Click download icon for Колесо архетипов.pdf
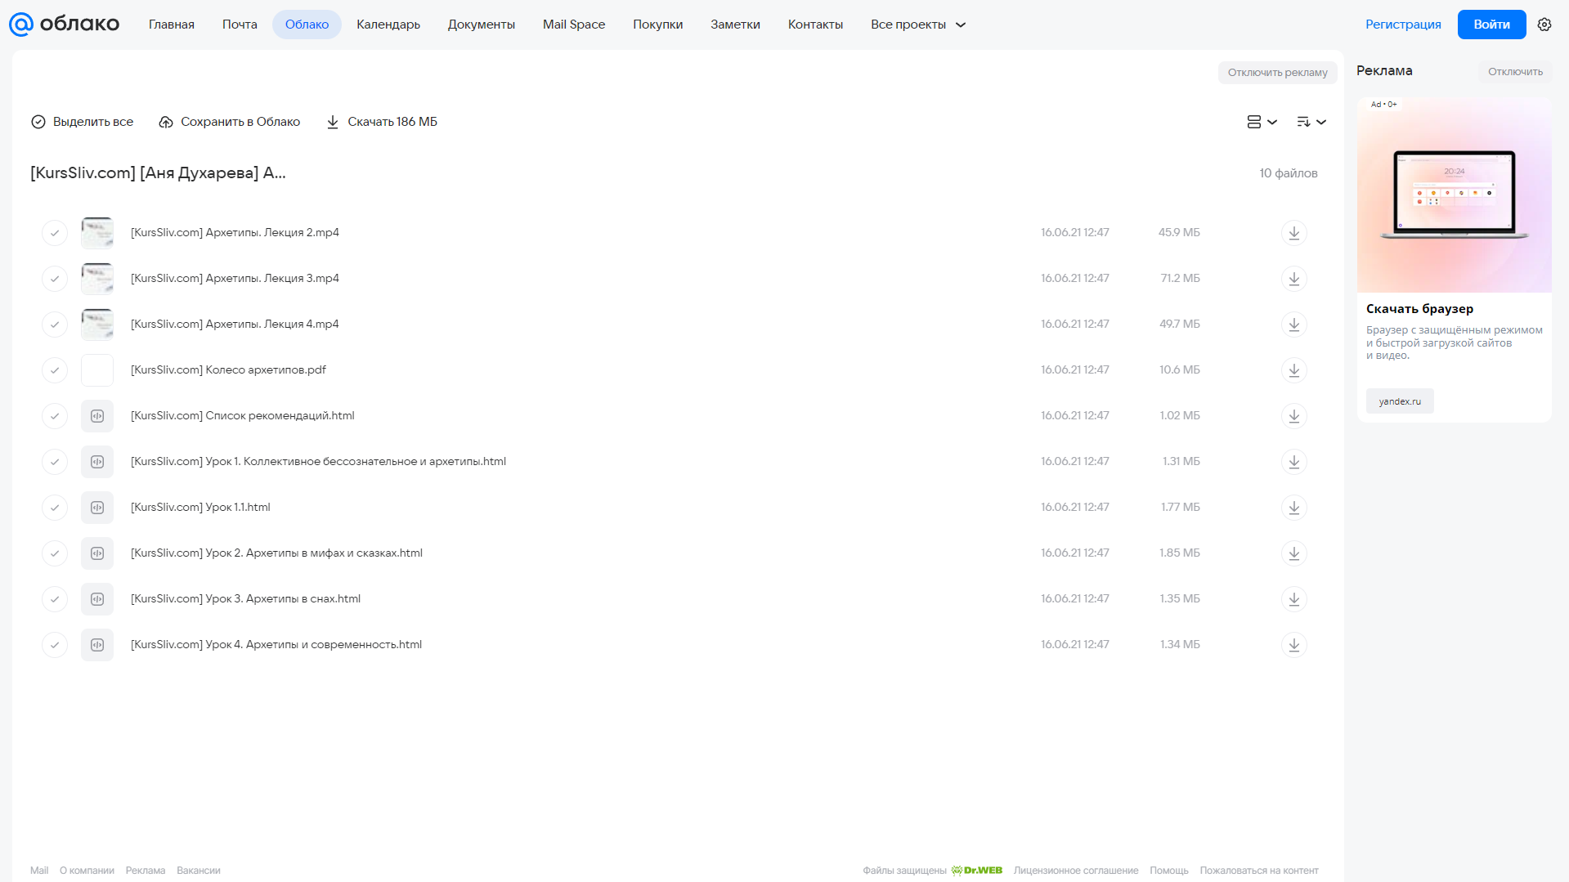This screenshot has height=882, width=1569. click(1293, 370)
